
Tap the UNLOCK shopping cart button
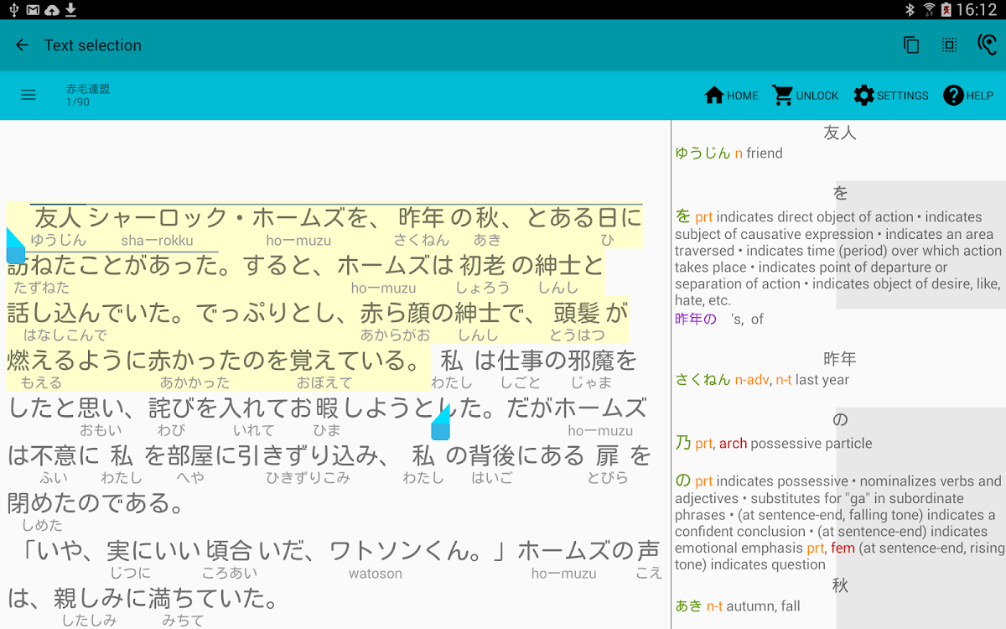coord(805,96)
